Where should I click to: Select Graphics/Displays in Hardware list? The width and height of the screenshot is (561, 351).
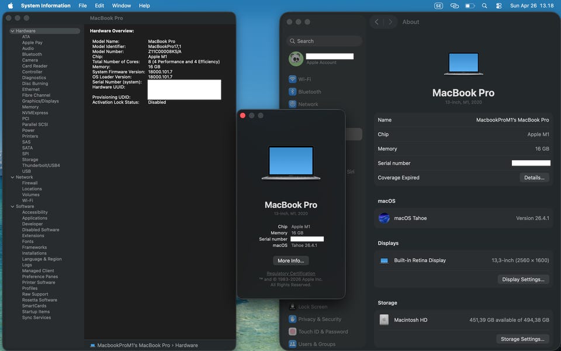click(x=40, y=101)
